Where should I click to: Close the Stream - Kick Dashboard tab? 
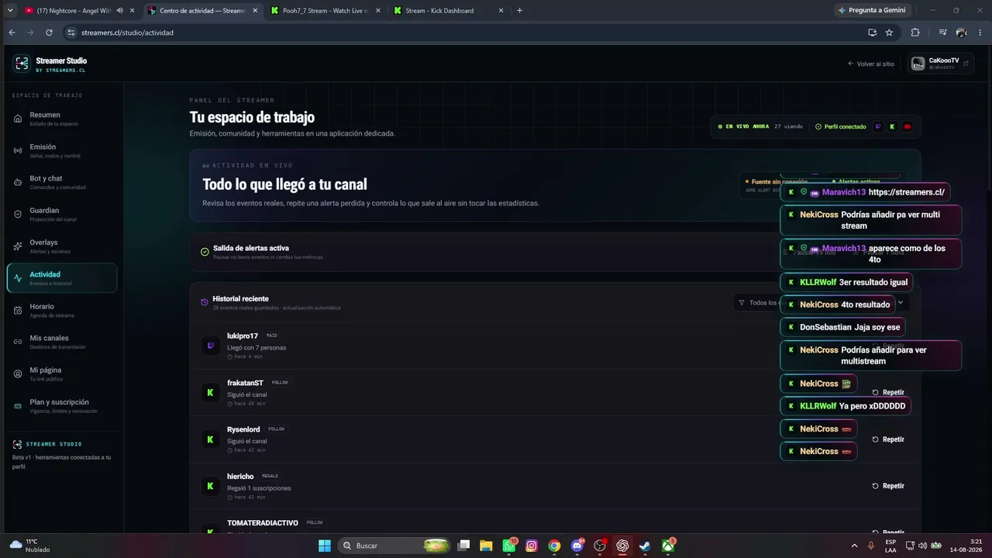501,11
